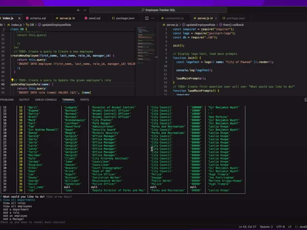Open the PORTS panel tab
The height and width of the screenshot is (230, 307).
[84, 100]
